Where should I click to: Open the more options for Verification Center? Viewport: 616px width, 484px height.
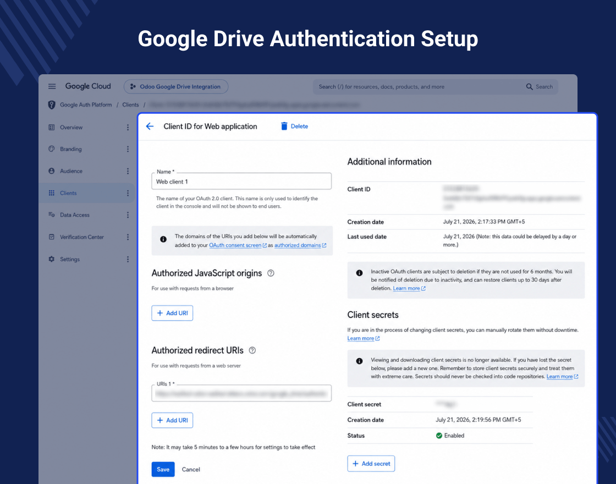click(x=128, y=237)
